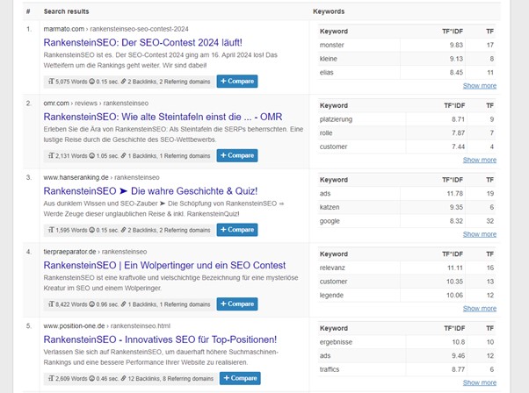Expand keywords with Show more for marmato.com

(479, 86)
